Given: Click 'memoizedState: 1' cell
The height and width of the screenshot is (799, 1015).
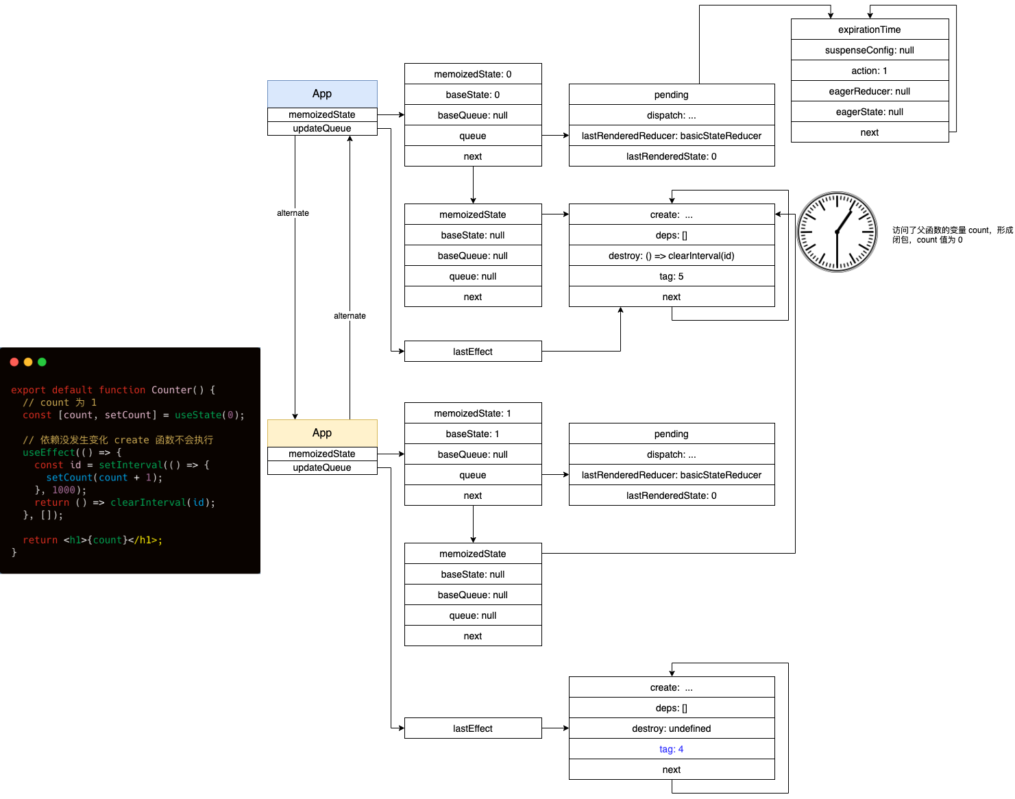Looking at the screenshot, I should 473,413.
